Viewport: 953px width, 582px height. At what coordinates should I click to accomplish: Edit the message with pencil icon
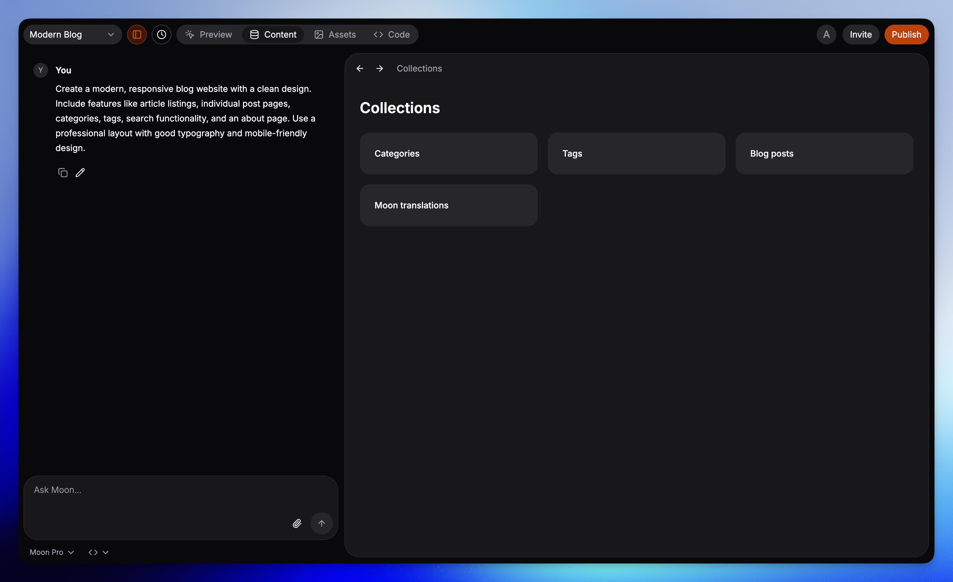[x=80, y=173]
